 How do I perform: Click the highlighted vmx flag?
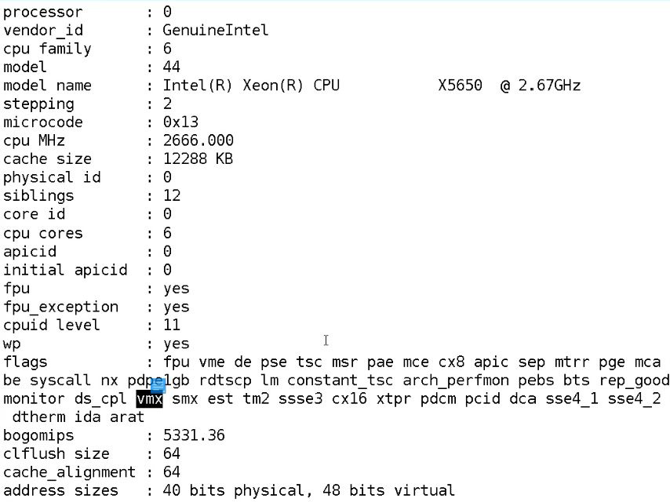(150, 398)
